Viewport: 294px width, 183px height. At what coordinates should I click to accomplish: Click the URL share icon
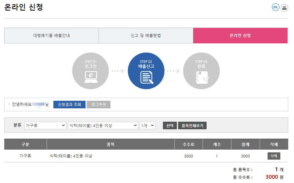pyautogui.click(x=275, y=7)
